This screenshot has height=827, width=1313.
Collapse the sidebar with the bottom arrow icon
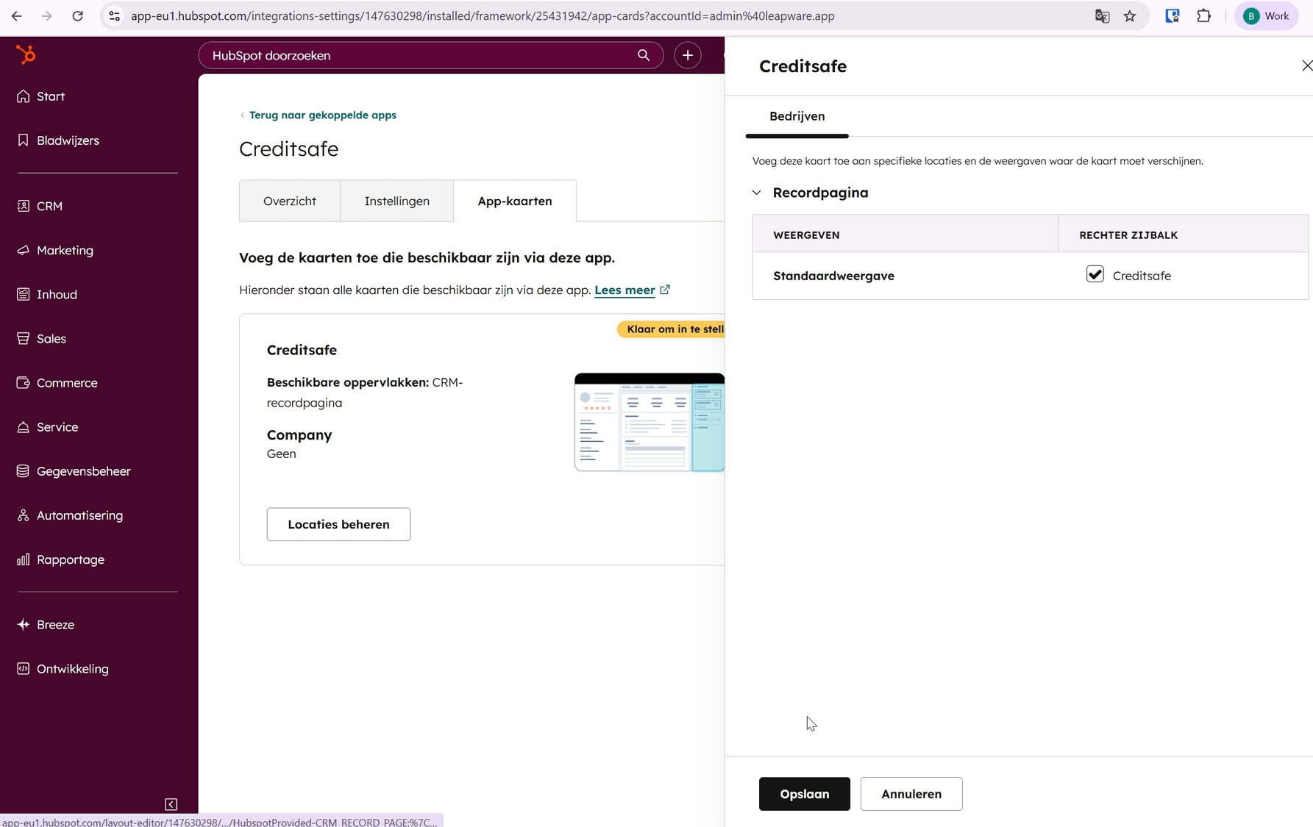pos(171,804)
